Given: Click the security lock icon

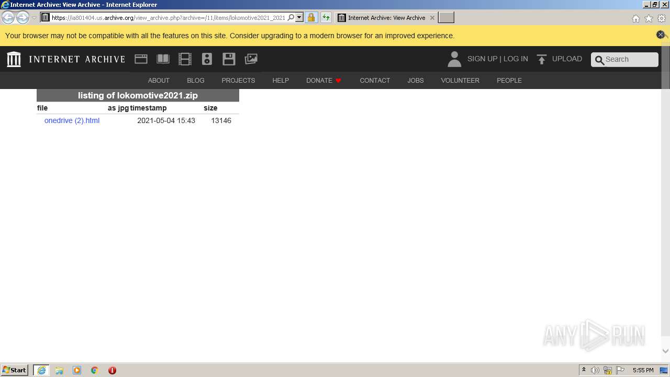Looking at the screenshot, I should (x=311, y=17).
